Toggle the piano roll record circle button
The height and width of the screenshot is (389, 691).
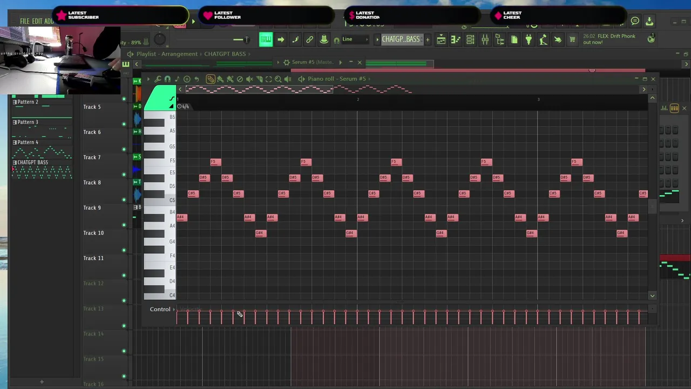point(187,79)
